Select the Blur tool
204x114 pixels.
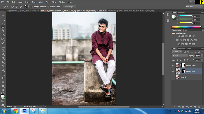coord(3,62)
